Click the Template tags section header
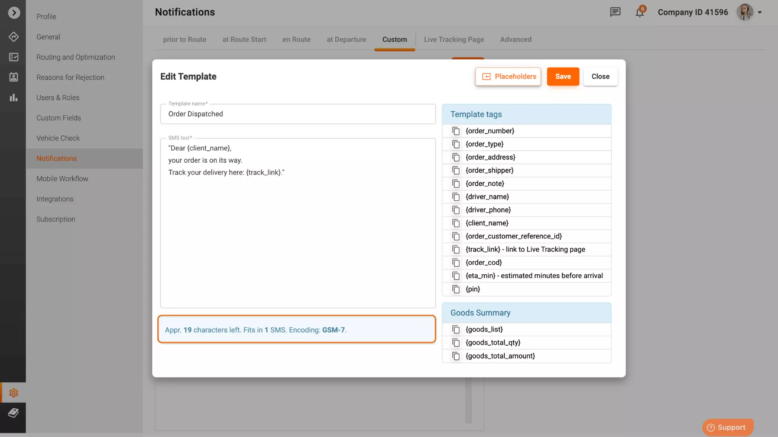This screenshot has height=437, width=778. point(526,114)
